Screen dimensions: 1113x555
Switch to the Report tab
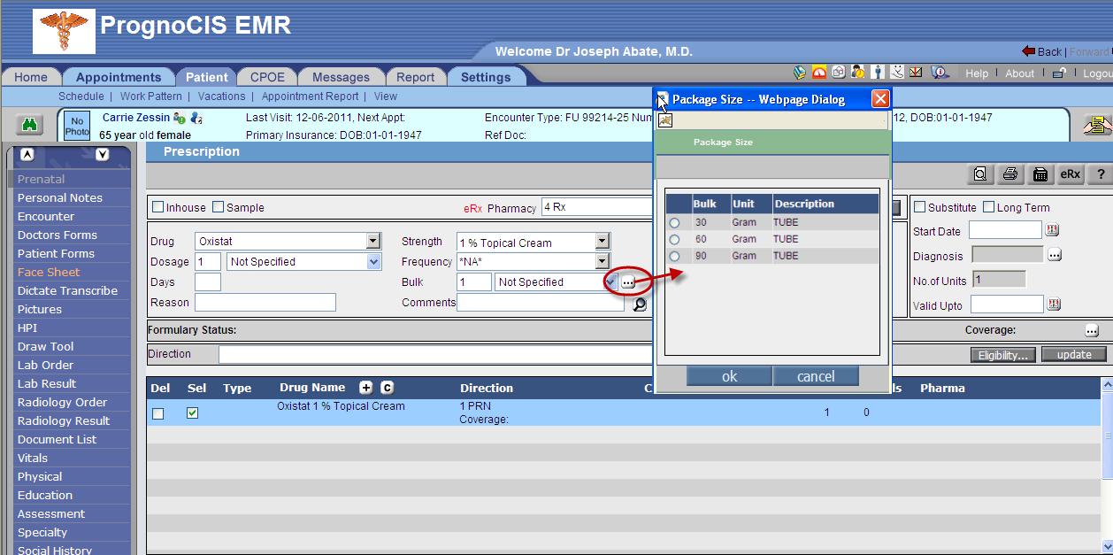(x=415, y=77)
